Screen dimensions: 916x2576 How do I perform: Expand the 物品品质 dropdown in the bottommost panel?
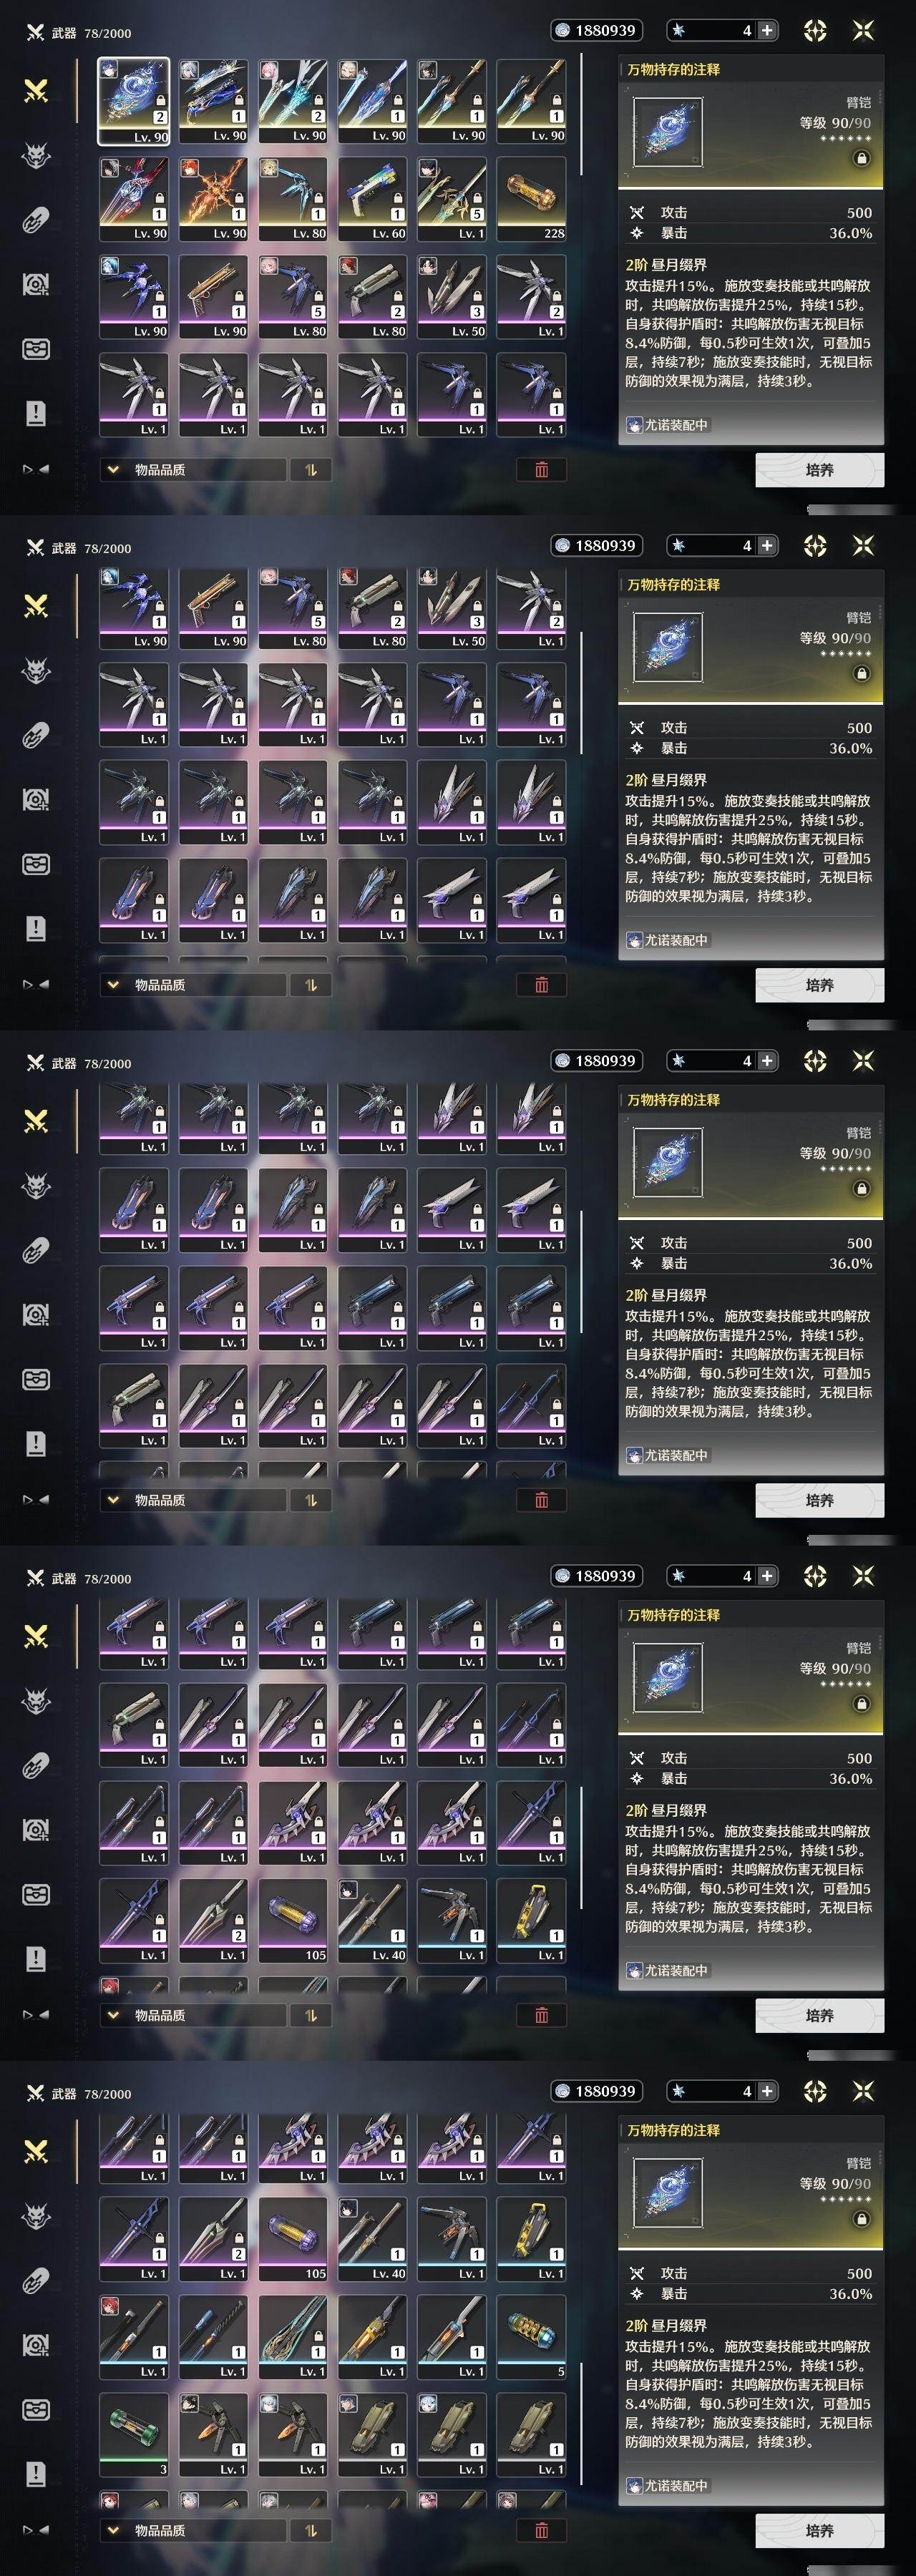193,2530
